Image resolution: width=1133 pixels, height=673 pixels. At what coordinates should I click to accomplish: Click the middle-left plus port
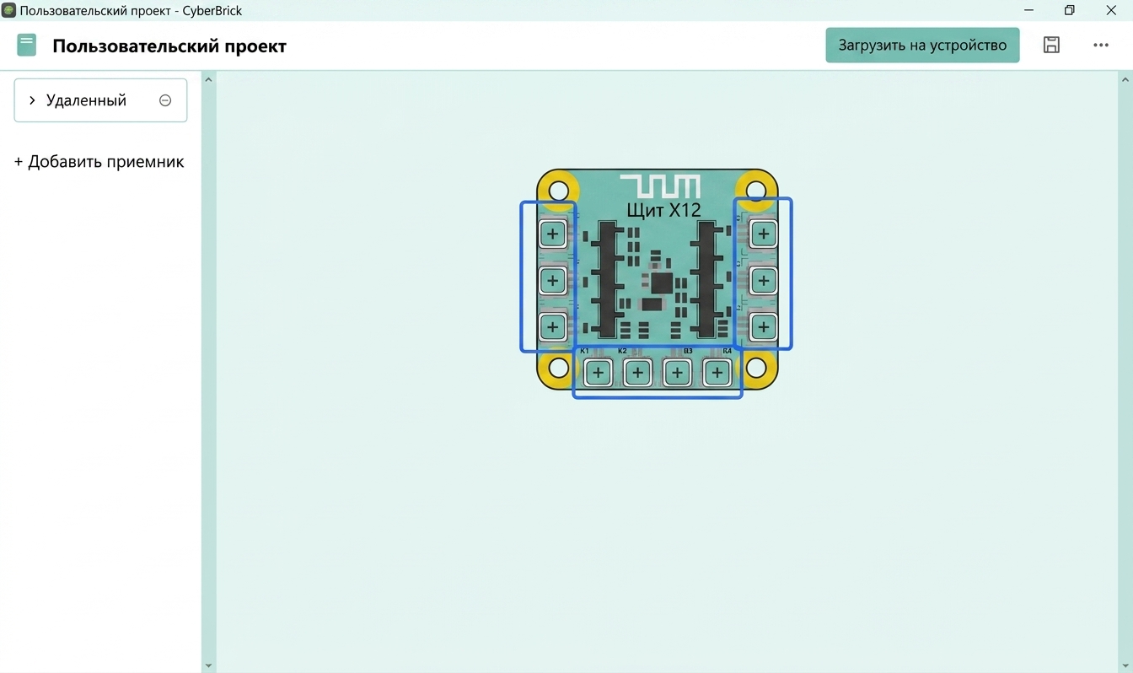(552, 280)
